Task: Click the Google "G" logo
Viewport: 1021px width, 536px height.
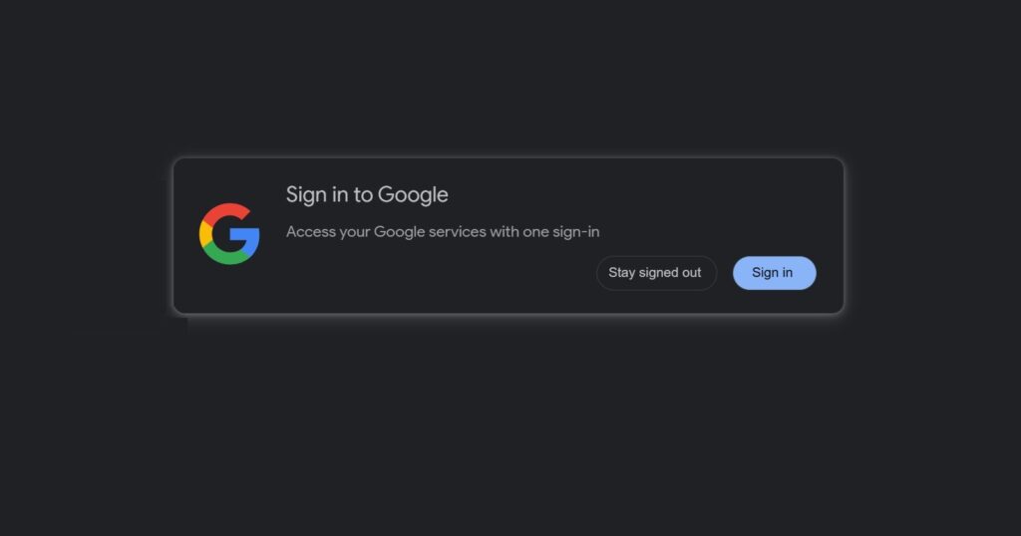Action: click(x=229, y=234)
